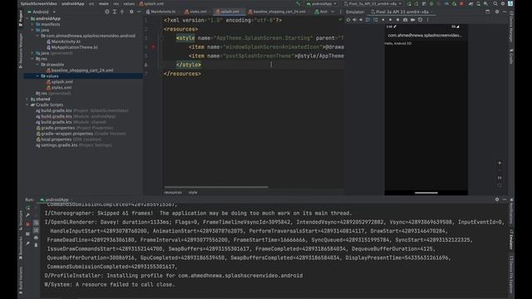Image resolution: width=532 pixels, height=299 pixels.
Task: Click SplashScreenVideo breadcrumb
Action: (39, 3)
